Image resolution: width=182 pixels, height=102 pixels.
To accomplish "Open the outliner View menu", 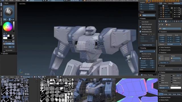I will click(165, 3).
